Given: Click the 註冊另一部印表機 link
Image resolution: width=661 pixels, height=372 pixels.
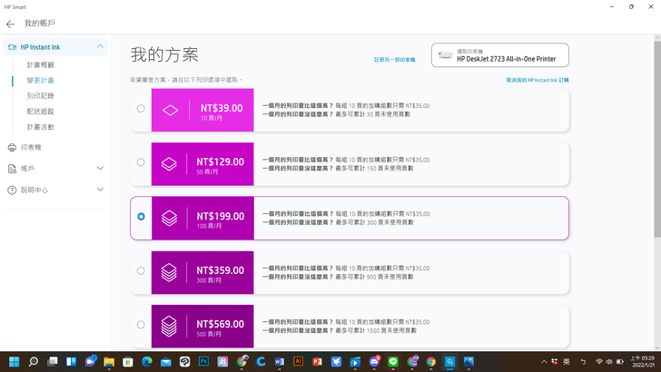Looking at the screenshot, I should pyautogui.click(x=395, y=60).
